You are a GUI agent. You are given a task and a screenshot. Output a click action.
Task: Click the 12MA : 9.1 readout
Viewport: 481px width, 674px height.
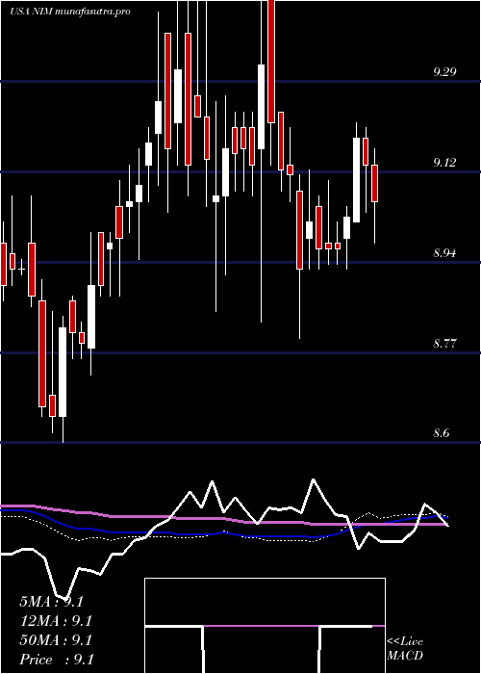(56, 621)
